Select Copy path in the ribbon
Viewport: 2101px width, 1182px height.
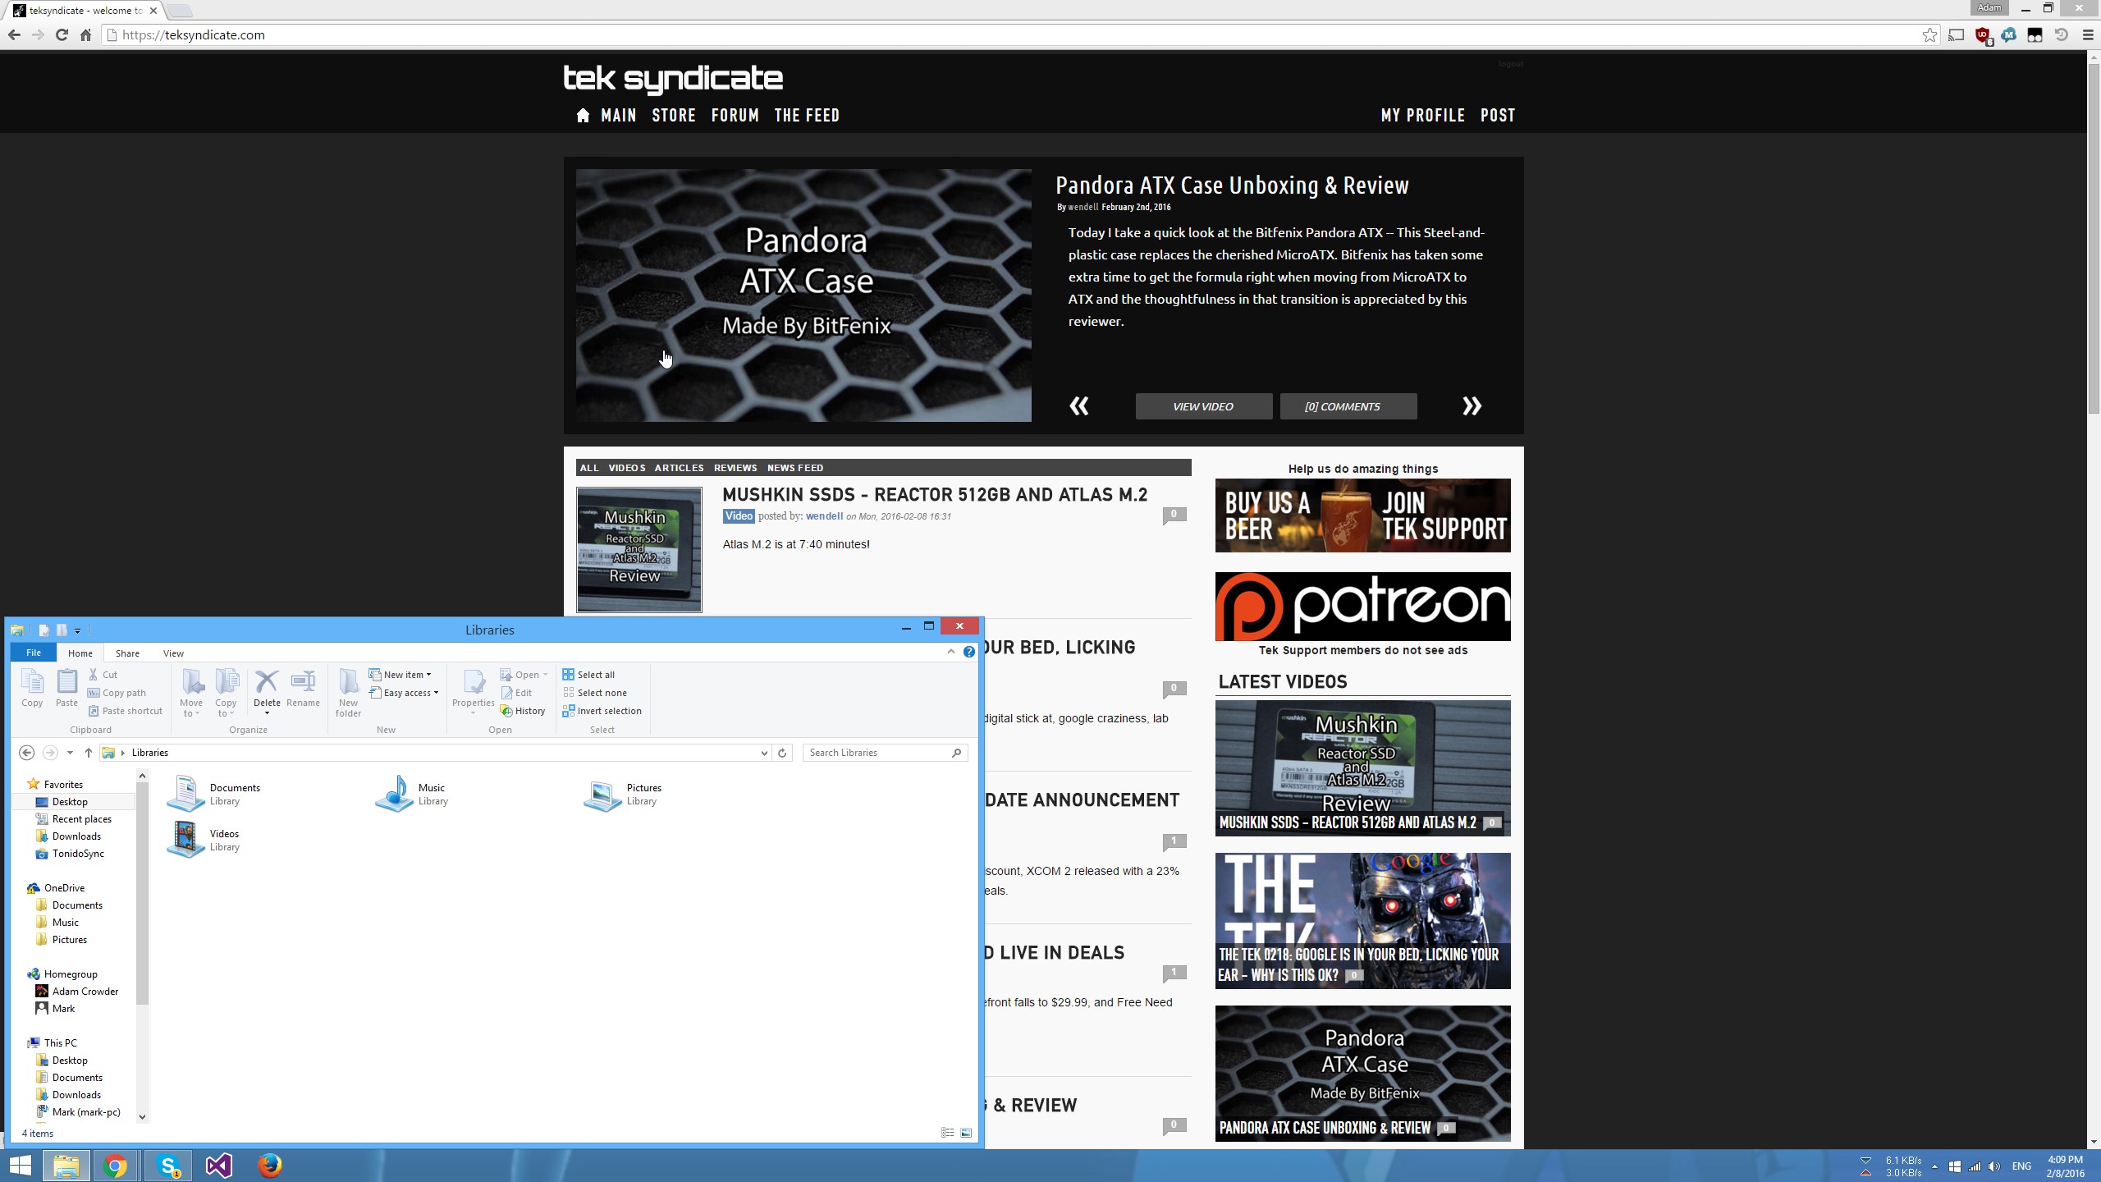point(117,693)
